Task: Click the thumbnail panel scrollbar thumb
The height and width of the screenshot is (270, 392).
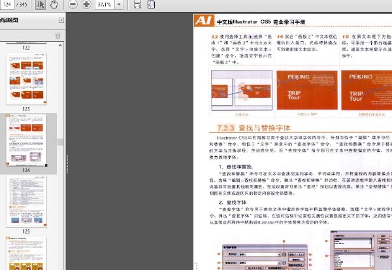Action: [61, 142]
